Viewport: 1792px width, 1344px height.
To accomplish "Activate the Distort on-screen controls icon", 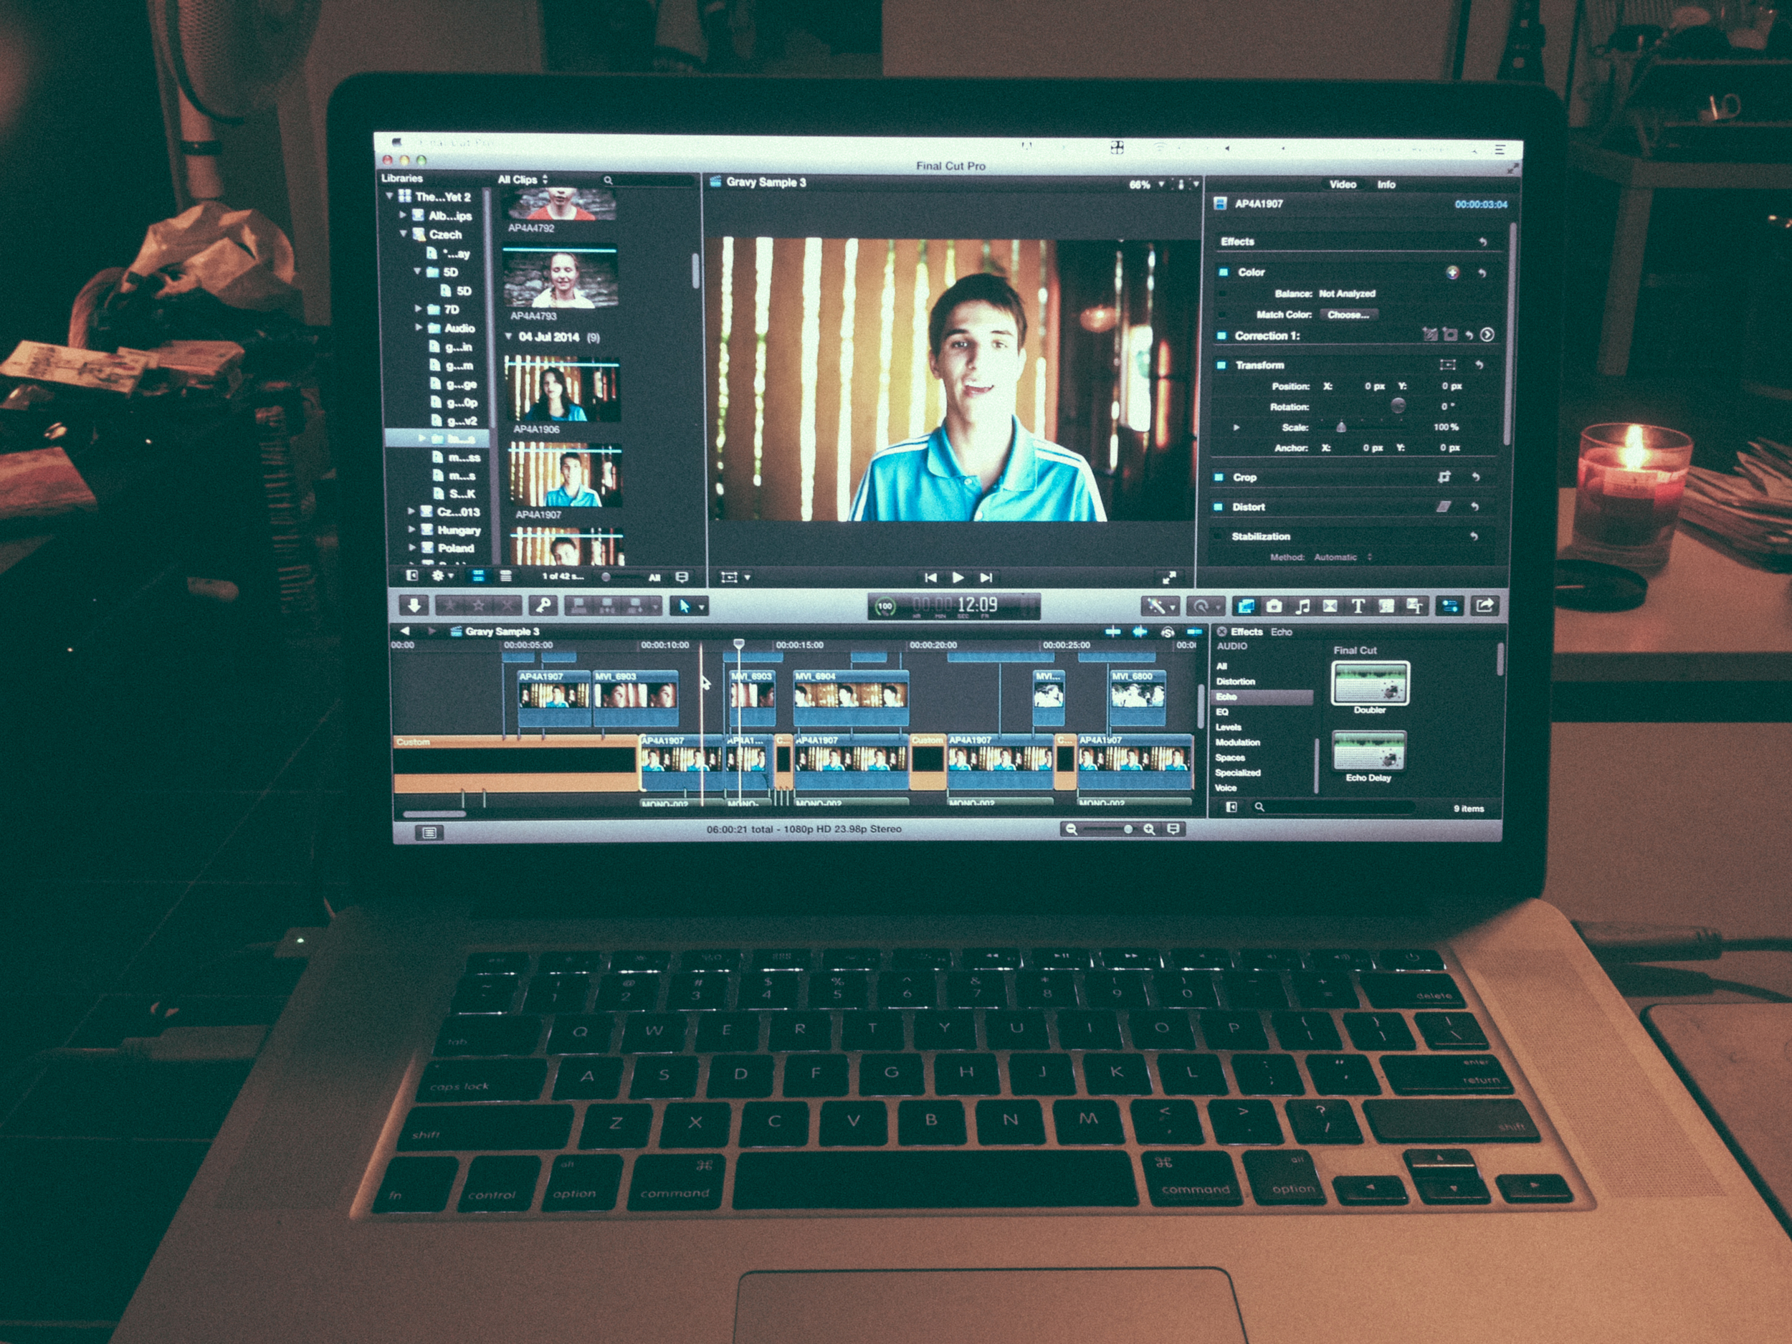I will 1443,506.
